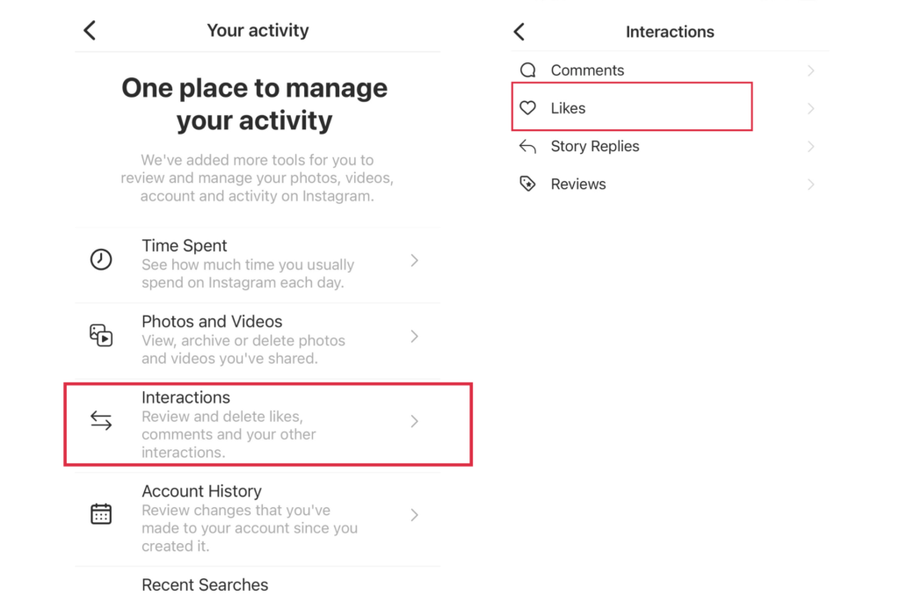Select the Time Spent clock icon
Image resolution: width=900 pixels, height=596 pixels.
[x=101, y=258]
